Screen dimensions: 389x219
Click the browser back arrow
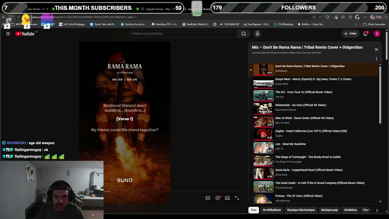(4, 17)
